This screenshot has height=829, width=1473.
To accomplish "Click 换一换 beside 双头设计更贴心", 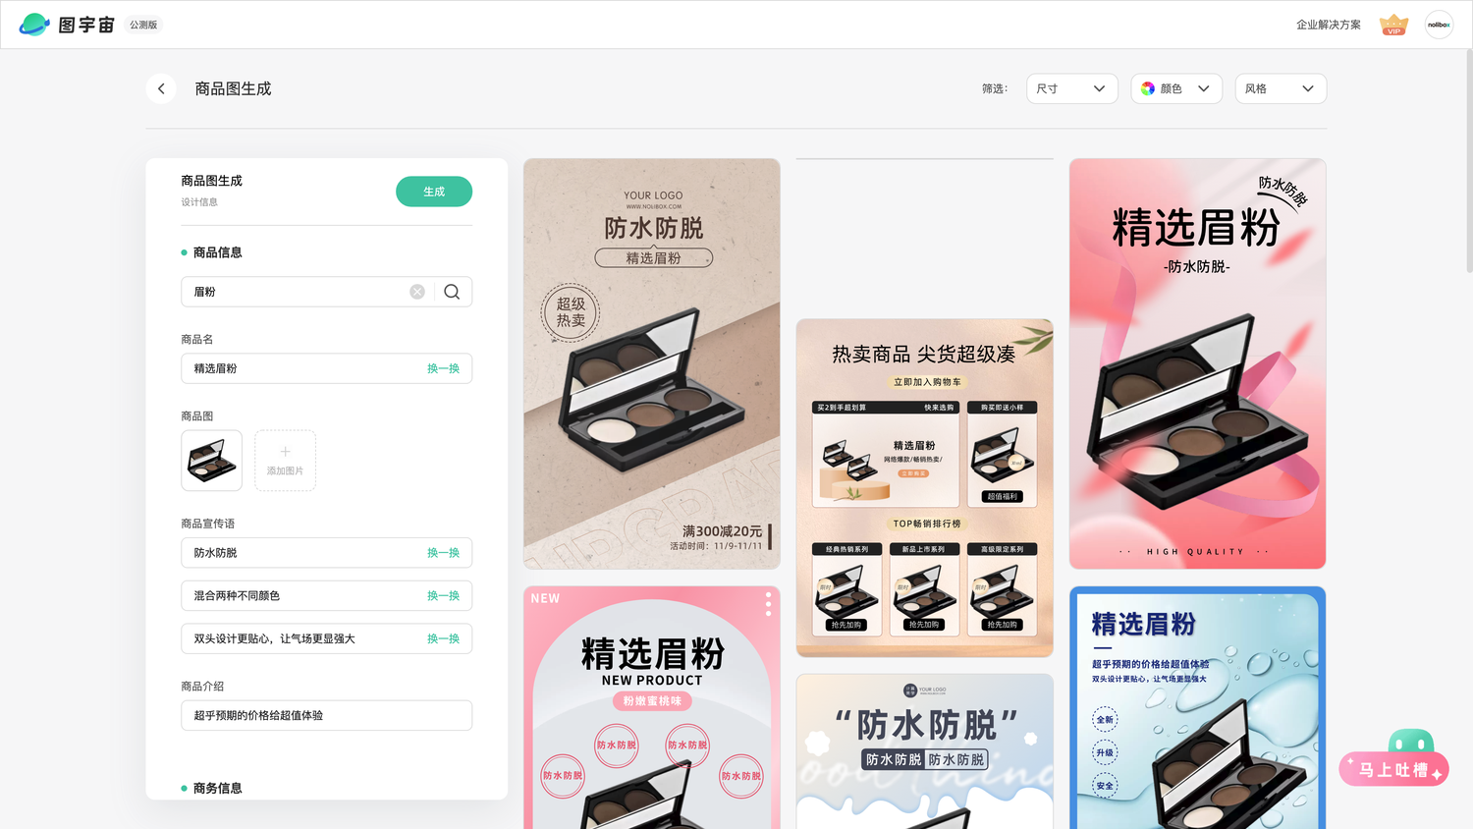I will (443, 638).
